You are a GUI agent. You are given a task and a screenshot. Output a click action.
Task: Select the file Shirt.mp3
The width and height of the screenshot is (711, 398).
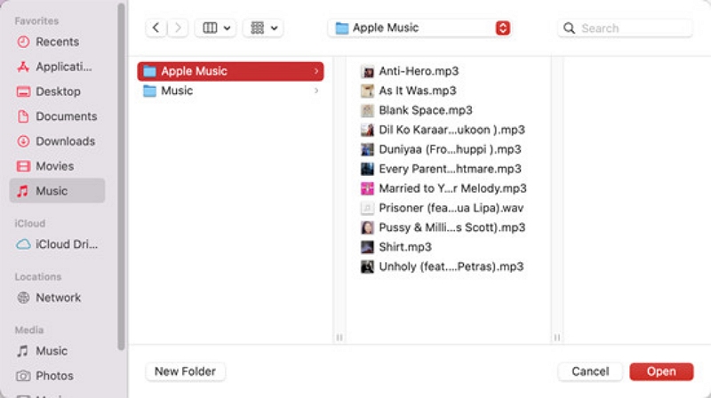(396, 247)
